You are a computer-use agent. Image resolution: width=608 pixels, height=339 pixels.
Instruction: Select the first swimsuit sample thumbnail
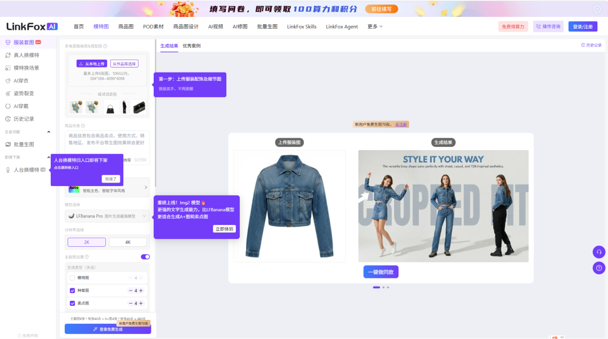(x=76, y=107)
